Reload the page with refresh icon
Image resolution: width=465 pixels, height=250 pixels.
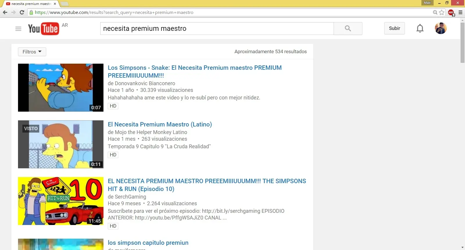click(x=22, y=12)
